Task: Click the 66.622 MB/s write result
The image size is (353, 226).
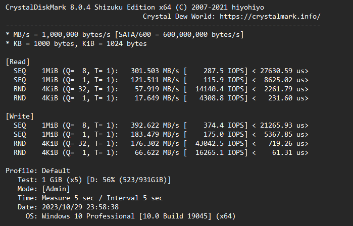Action: pos(157,153)
